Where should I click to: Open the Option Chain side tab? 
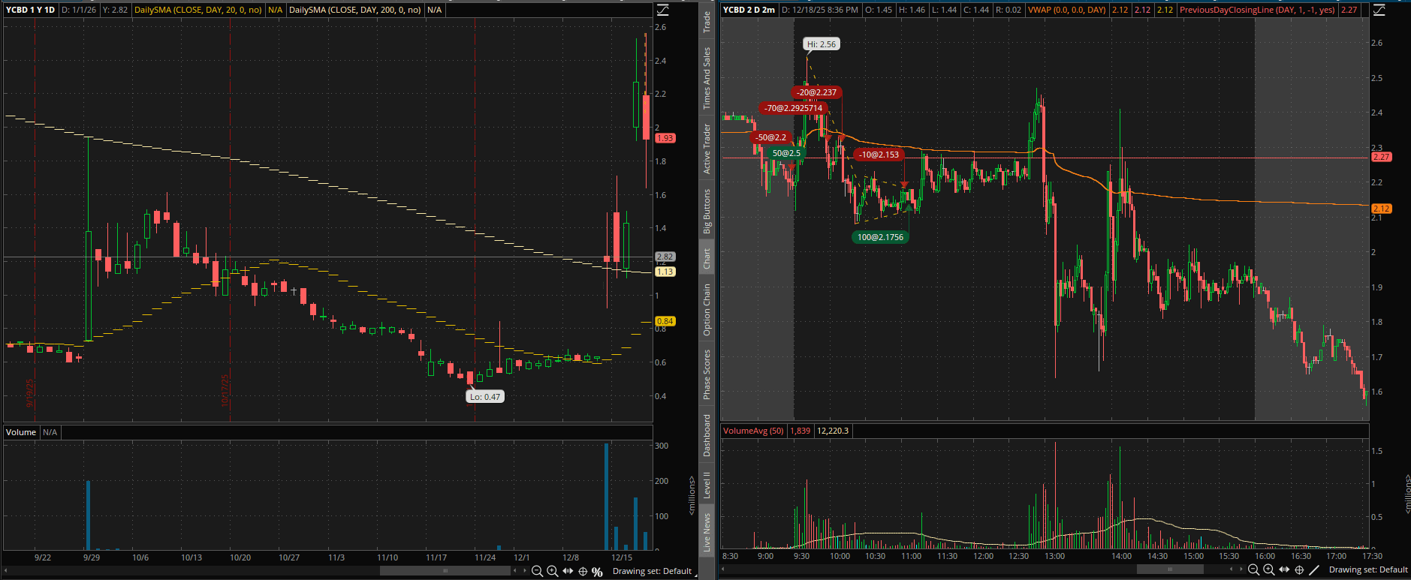(707, 309)
